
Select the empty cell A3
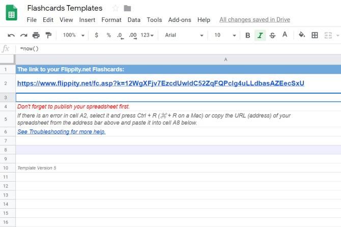(x=178, y=97)
